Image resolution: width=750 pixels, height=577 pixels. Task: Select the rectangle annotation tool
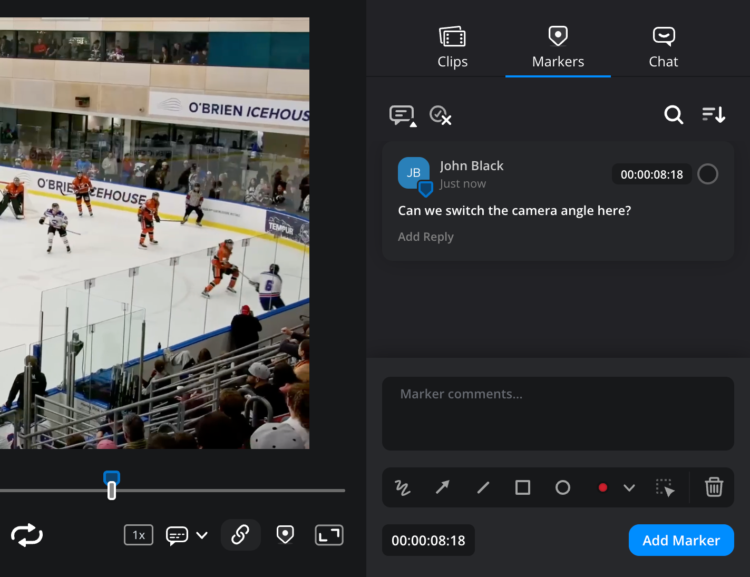523,487
